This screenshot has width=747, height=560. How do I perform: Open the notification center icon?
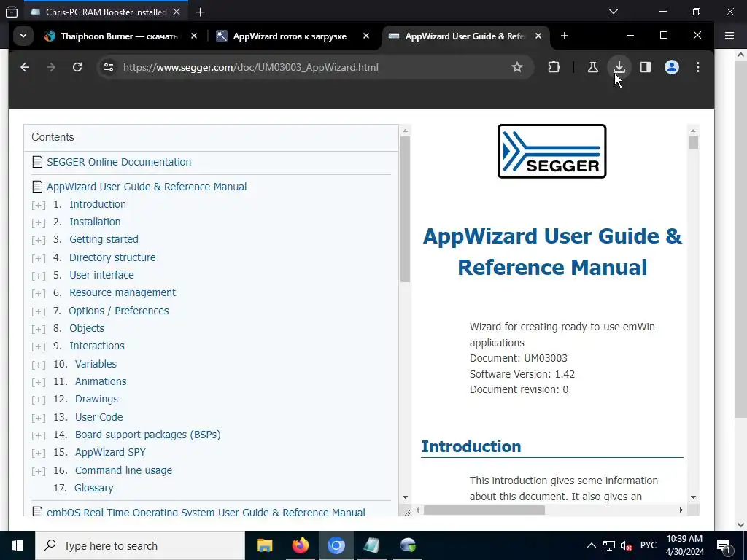tap(724, 545)
